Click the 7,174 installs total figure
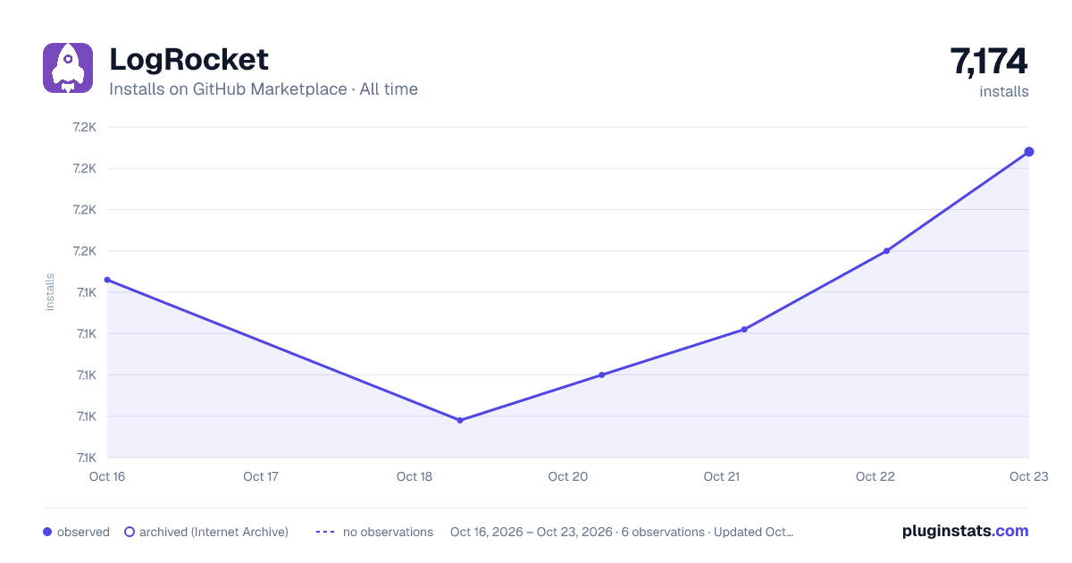Screen dimensions: 1072x563 coord(989,62)
